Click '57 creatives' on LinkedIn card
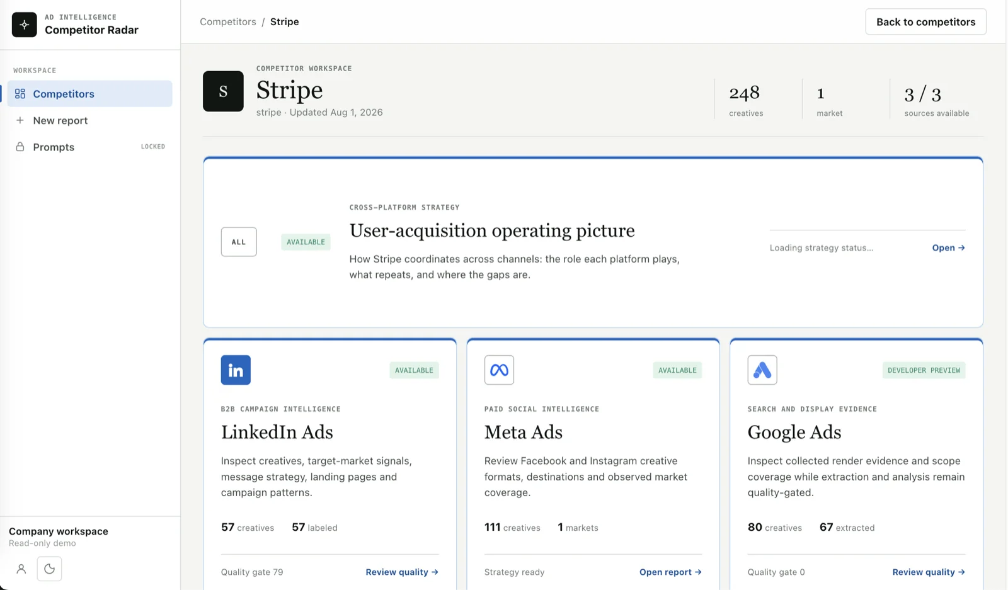The height and width of the screenshot is (590, 1008). [248, 528]
